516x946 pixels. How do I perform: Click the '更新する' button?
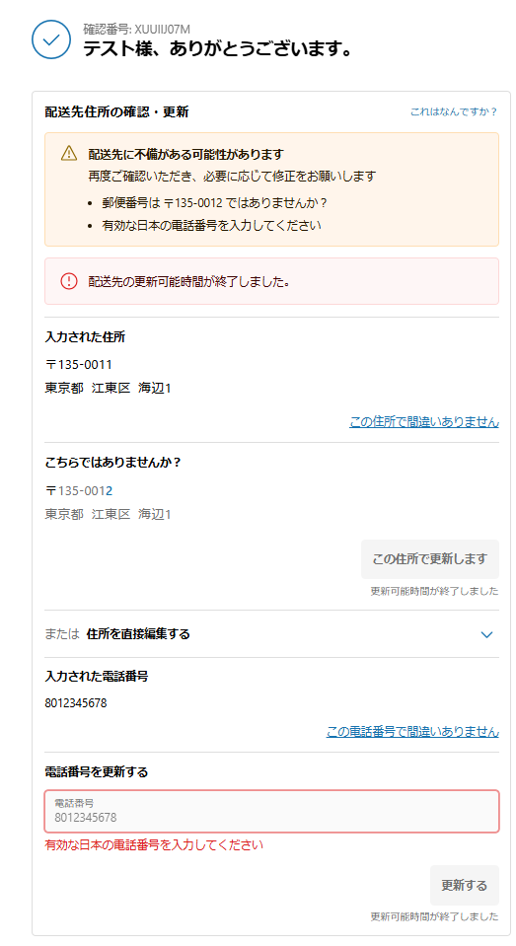pyautogui.click(x=464, y=885)
